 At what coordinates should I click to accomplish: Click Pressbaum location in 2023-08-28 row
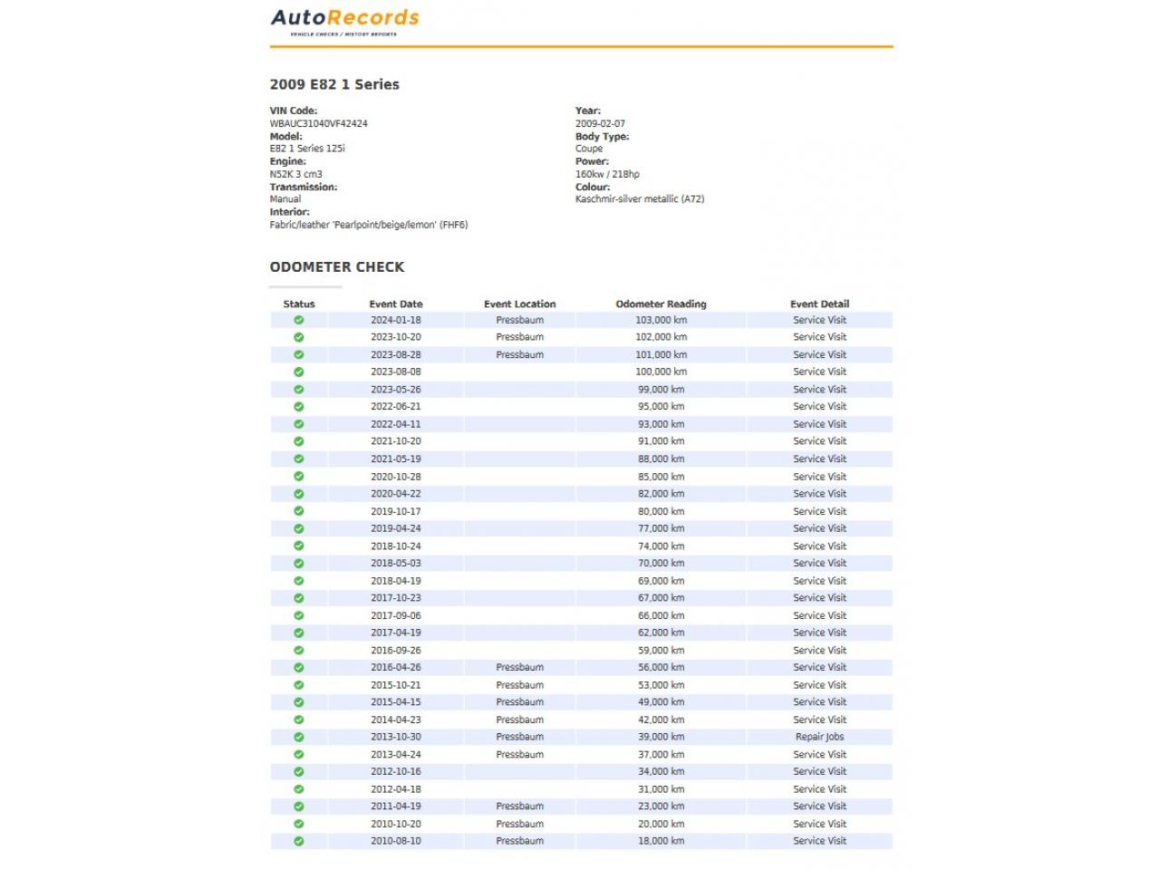(519, 354)
